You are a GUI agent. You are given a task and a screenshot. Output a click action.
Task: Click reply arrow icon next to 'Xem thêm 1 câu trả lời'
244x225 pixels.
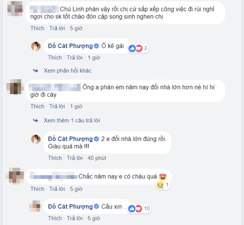click(36, 120)
